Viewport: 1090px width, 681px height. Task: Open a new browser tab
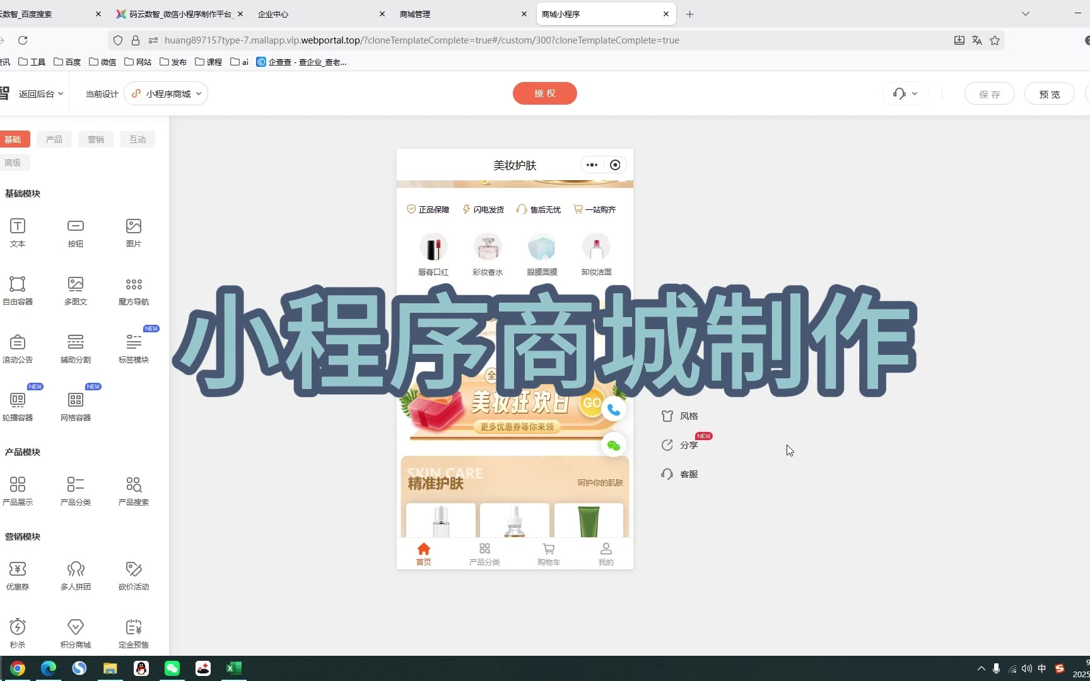click(x=690, y=14)
